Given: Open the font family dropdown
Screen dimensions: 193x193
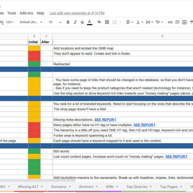Looking at the screenshot, I should coord(31,22).
